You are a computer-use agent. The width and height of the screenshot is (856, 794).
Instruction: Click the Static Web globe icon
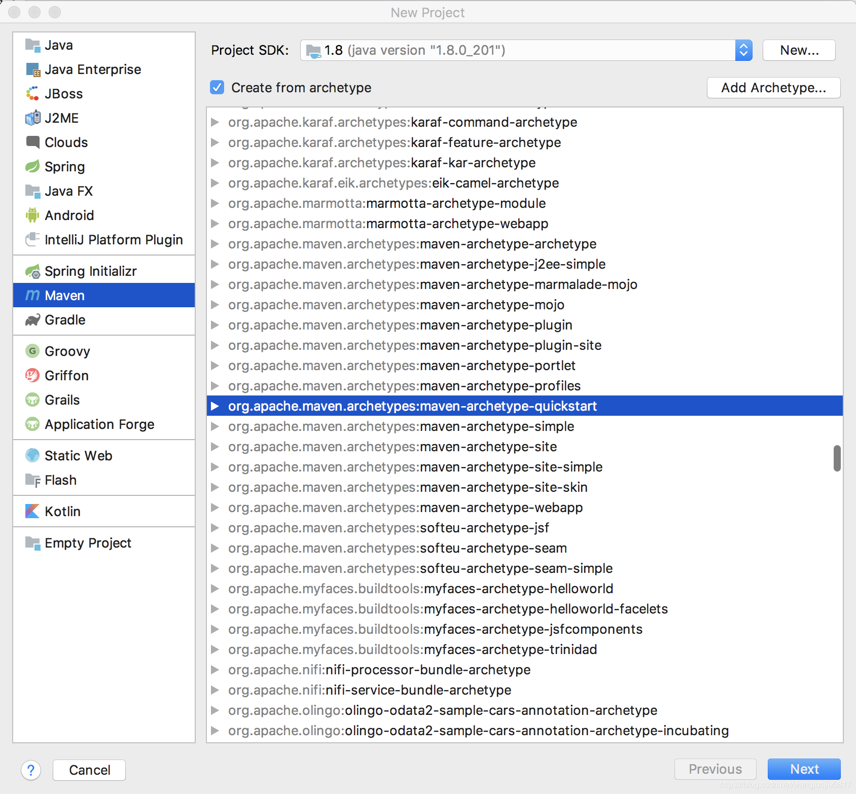[32, 455]
